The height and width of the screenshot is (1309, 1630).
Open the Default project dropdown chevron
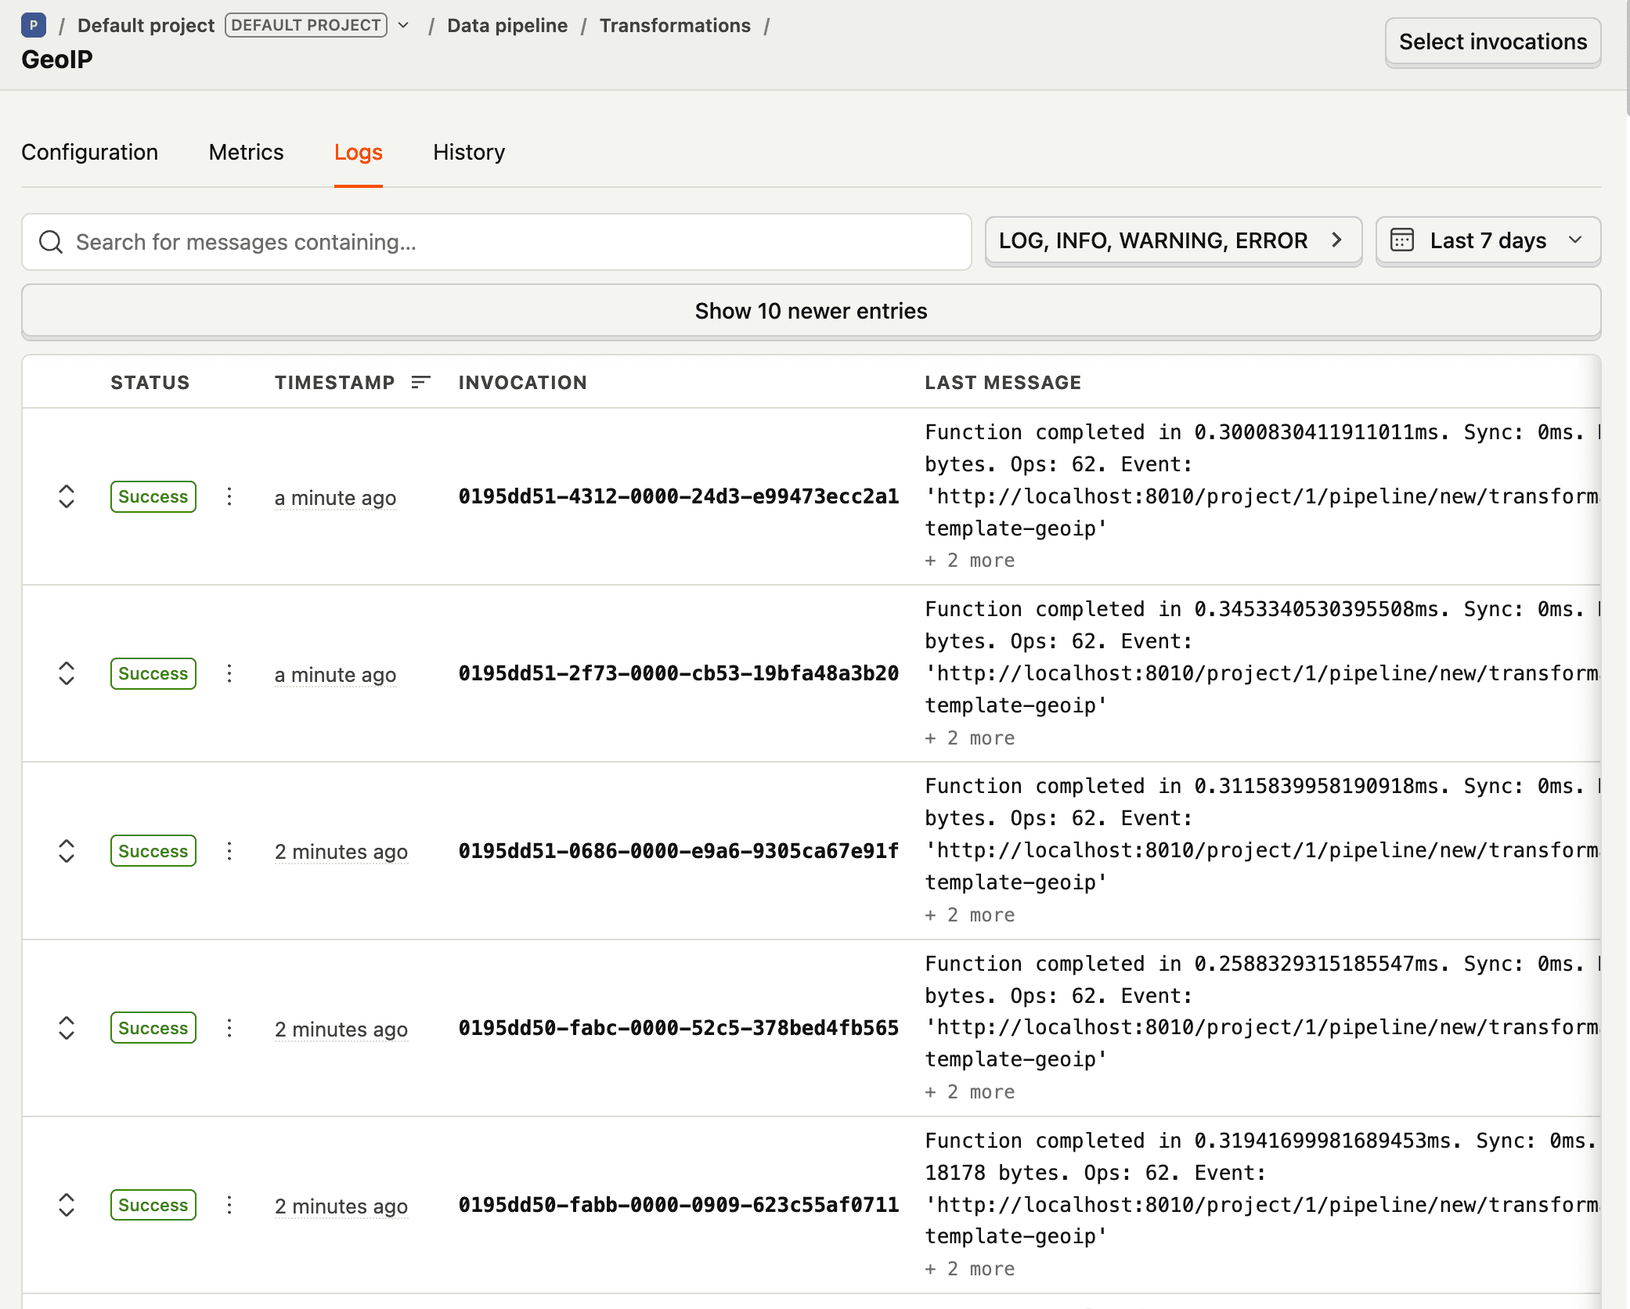403,25
